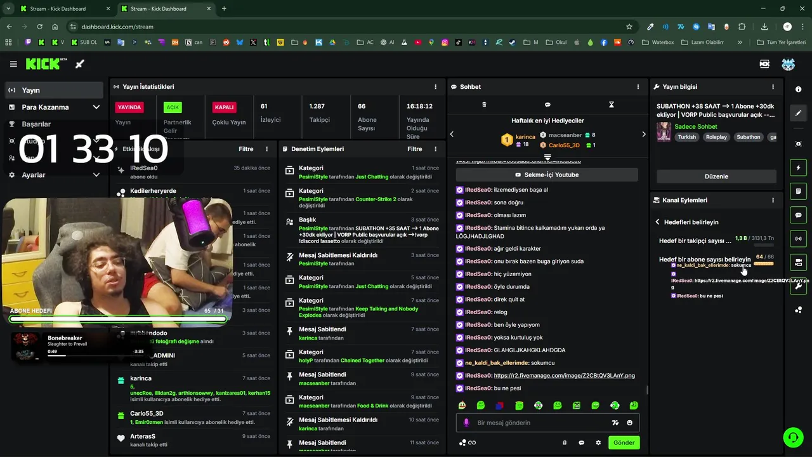The image size is (812, 457).
Task: Click the karinca top gifter name
Action: [x=525, y=136]
